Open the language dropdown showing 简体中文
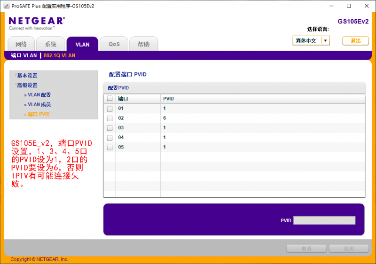Image resolution: width=376 pixels, height=264 pixels. (x=311, y=40)
